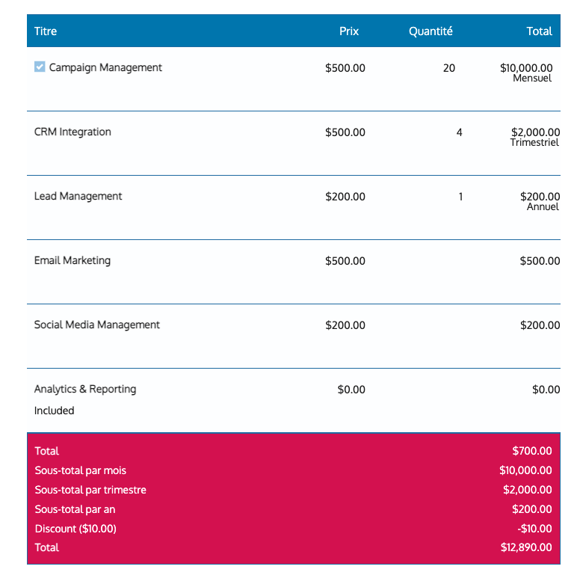580x587 pixels.
Task: Select the CRM Integration row title
Action: pos(72,132)
